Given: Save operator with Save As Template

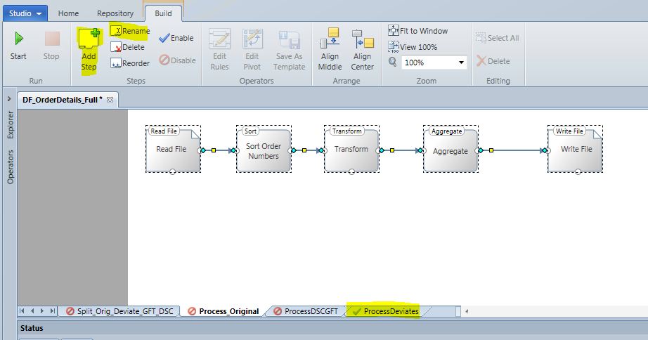Looking at the screenshot, I should click(290, 50).
